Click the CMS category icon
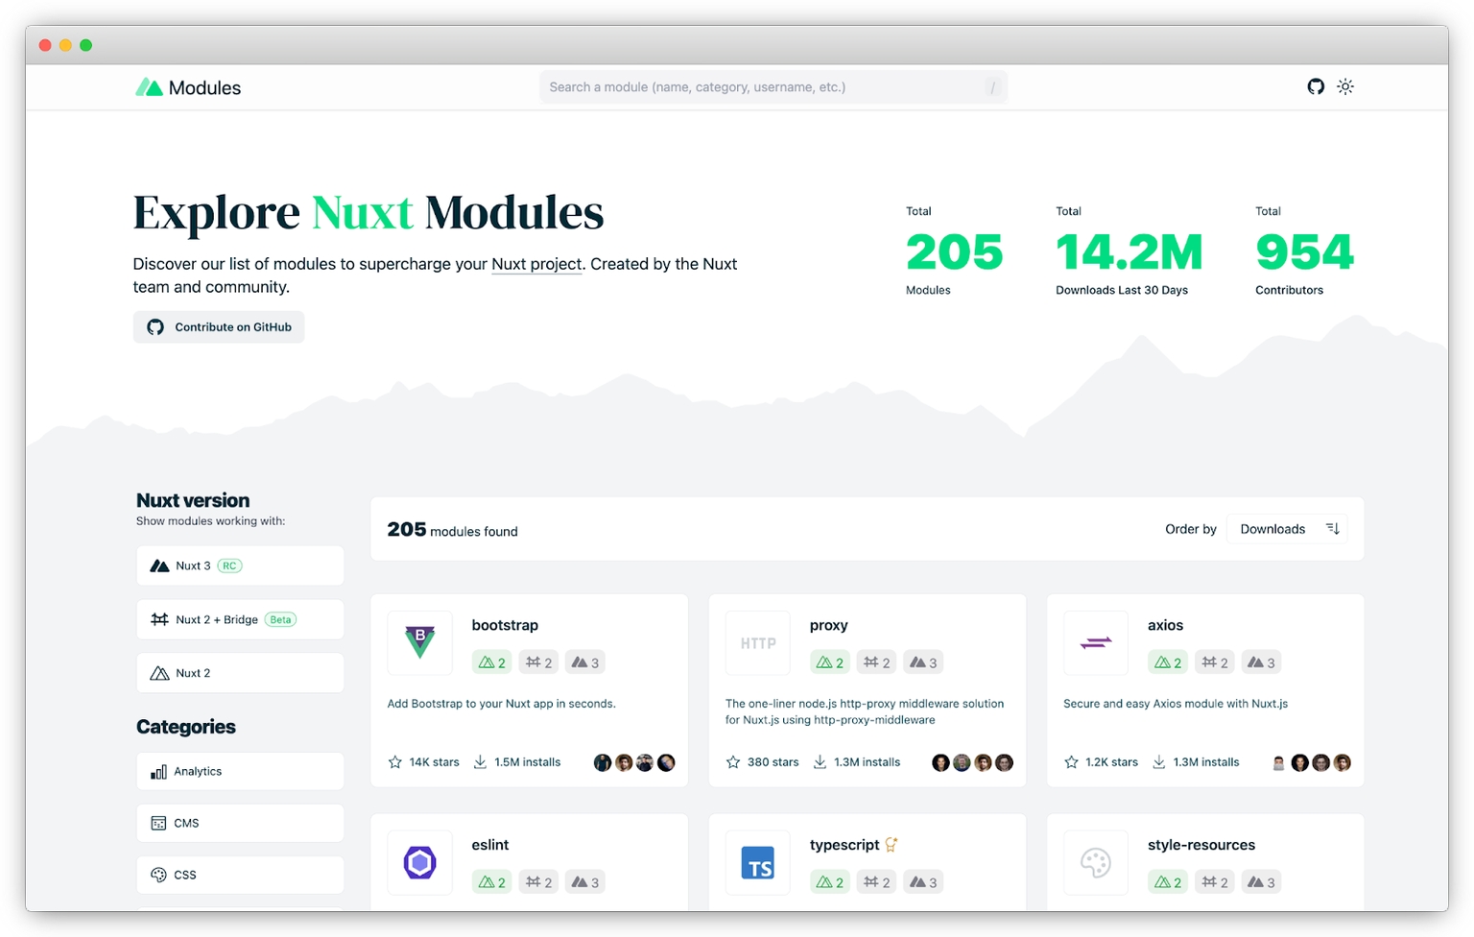Viewport: 1474px width, 937px height. pos(159,823)
